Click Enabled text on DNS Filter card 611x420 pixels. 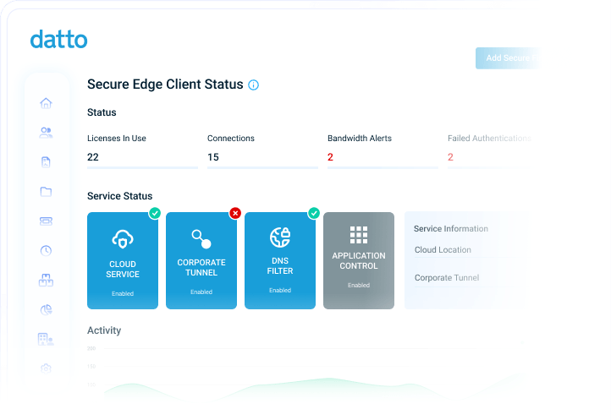tap(280, 291)
